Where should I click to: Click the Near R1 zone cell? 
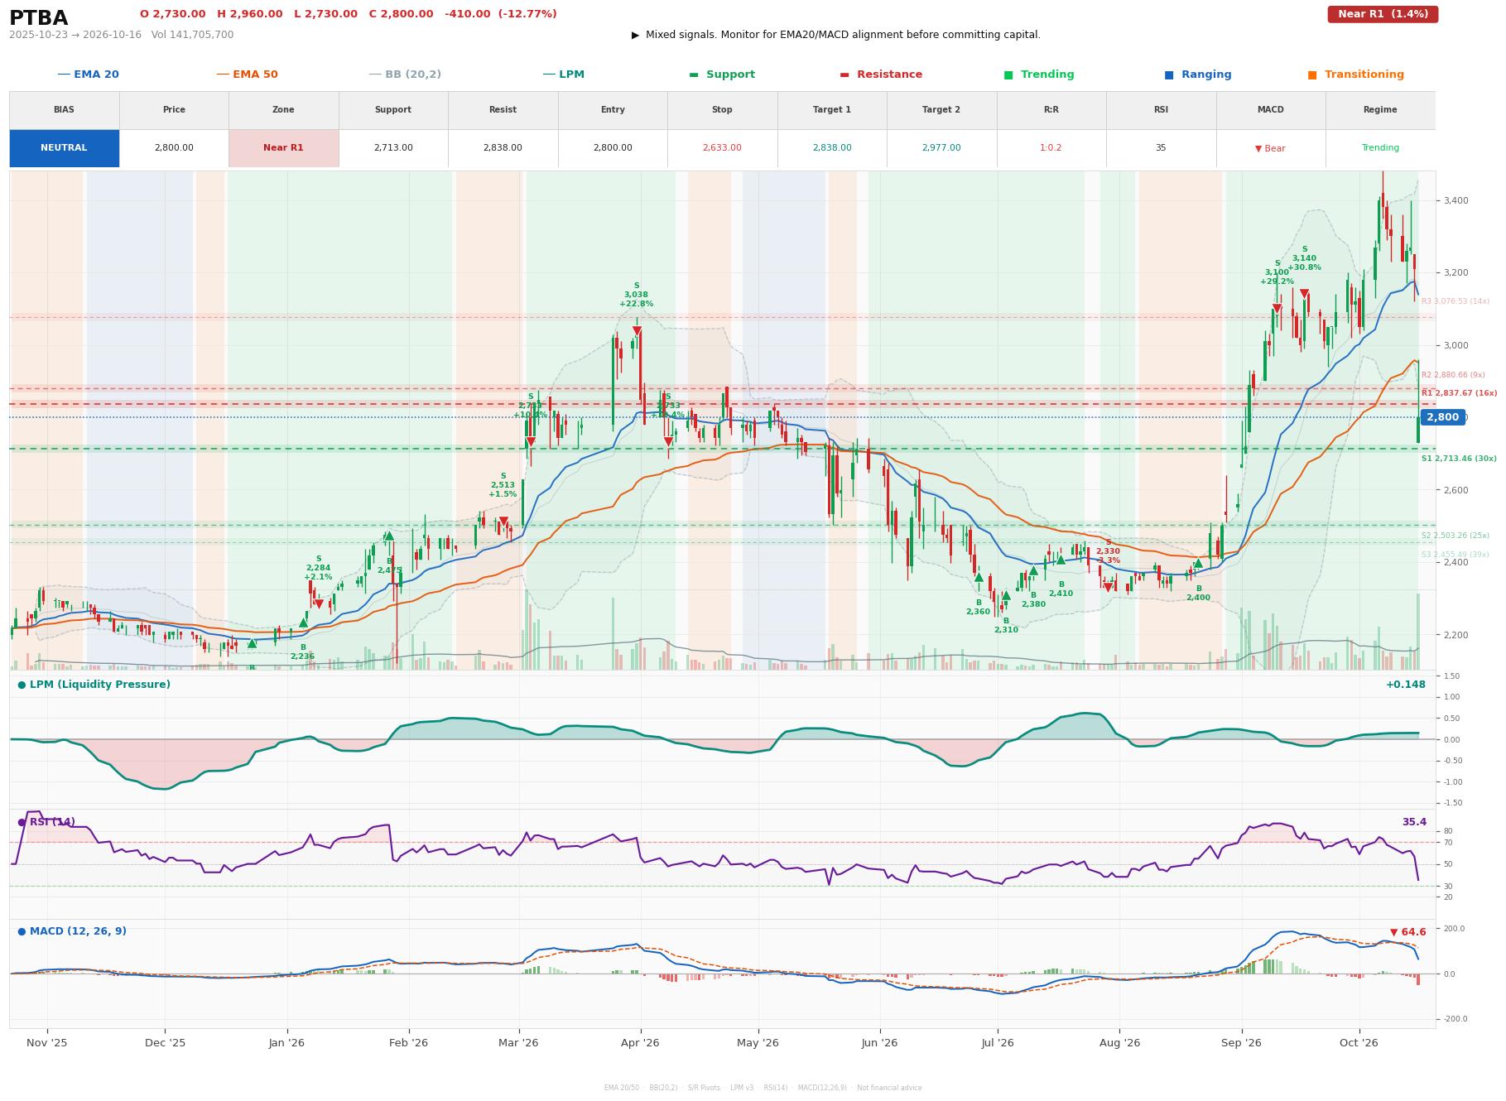pyautogui.click(x=283, y=148)
